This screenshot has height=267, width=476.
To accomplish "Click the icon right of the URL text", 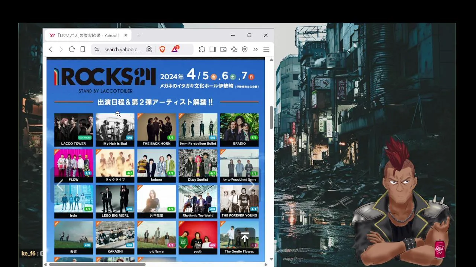I will (149, 49).
